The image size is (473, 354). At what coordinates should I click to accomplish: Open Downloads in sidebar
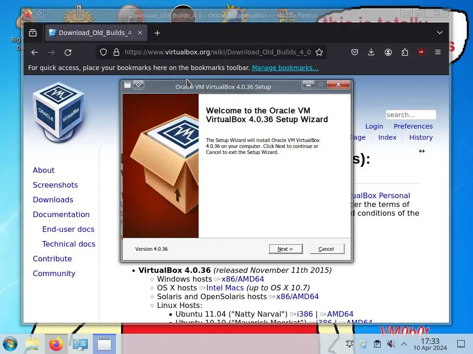tap(53, 200)
